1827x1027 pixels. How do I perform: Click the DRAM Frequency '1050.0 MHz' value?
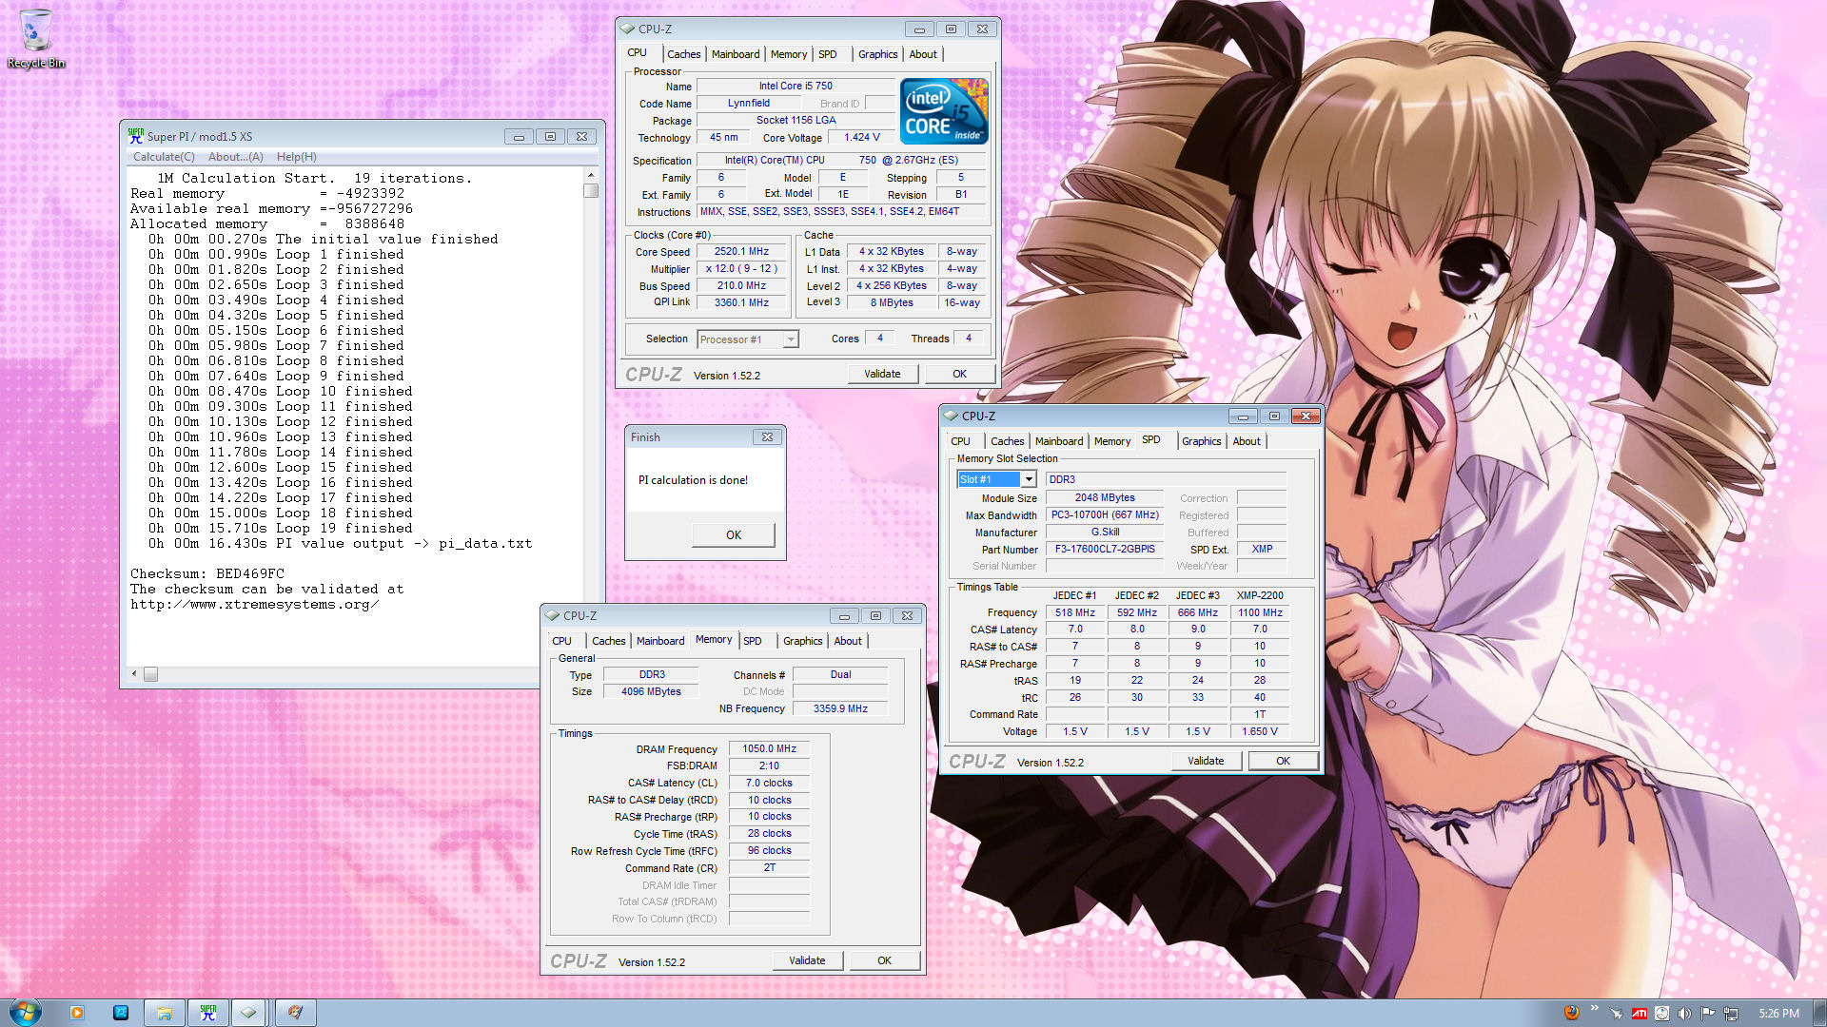769,748
